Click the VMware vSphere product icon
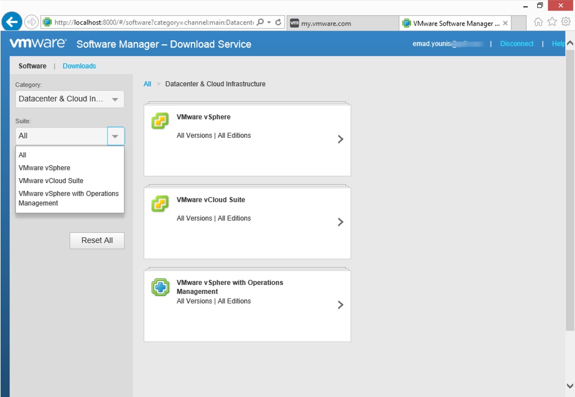The image size is (575, 397). pyautogui.click(x=160, y=121)
